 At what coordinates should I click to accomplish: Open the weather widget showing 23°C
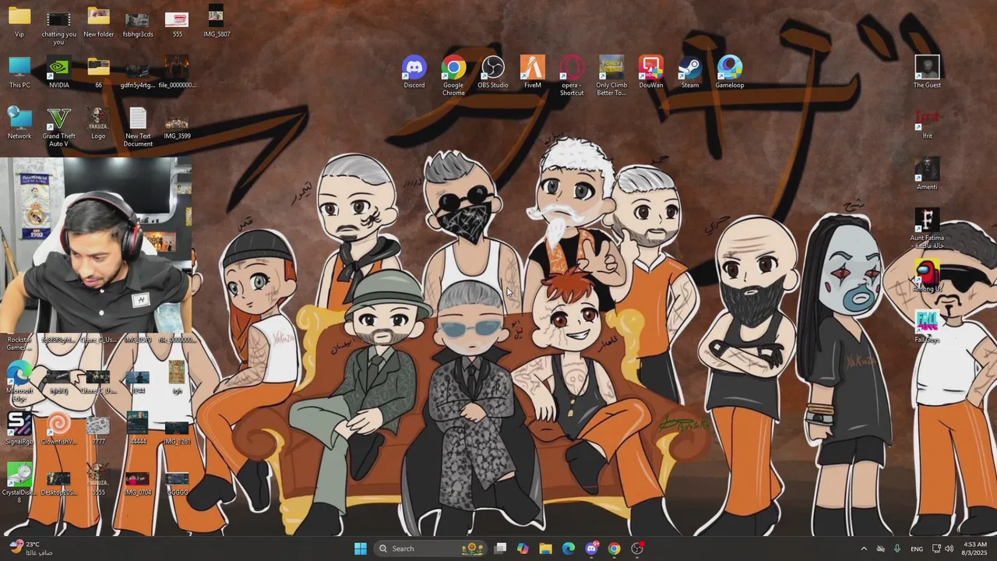pos(31,549)
